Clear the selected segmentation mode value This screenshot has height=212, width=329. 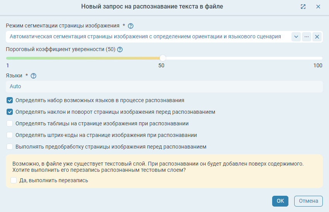pos(317,37)
